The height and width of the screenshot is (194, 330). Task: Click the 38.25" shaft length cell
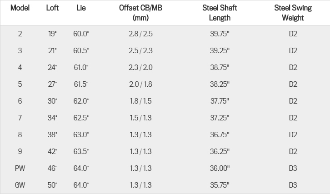(220, 84)
